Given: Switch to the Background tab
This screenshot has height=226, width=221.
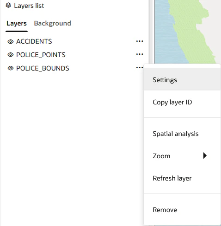Looking at the screenshot, I should [52, 23].
